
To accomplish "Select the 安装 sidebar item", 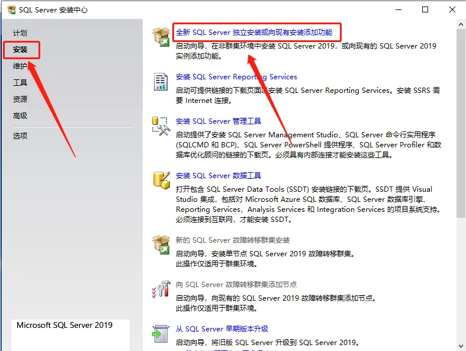I will tap(20, 50).
